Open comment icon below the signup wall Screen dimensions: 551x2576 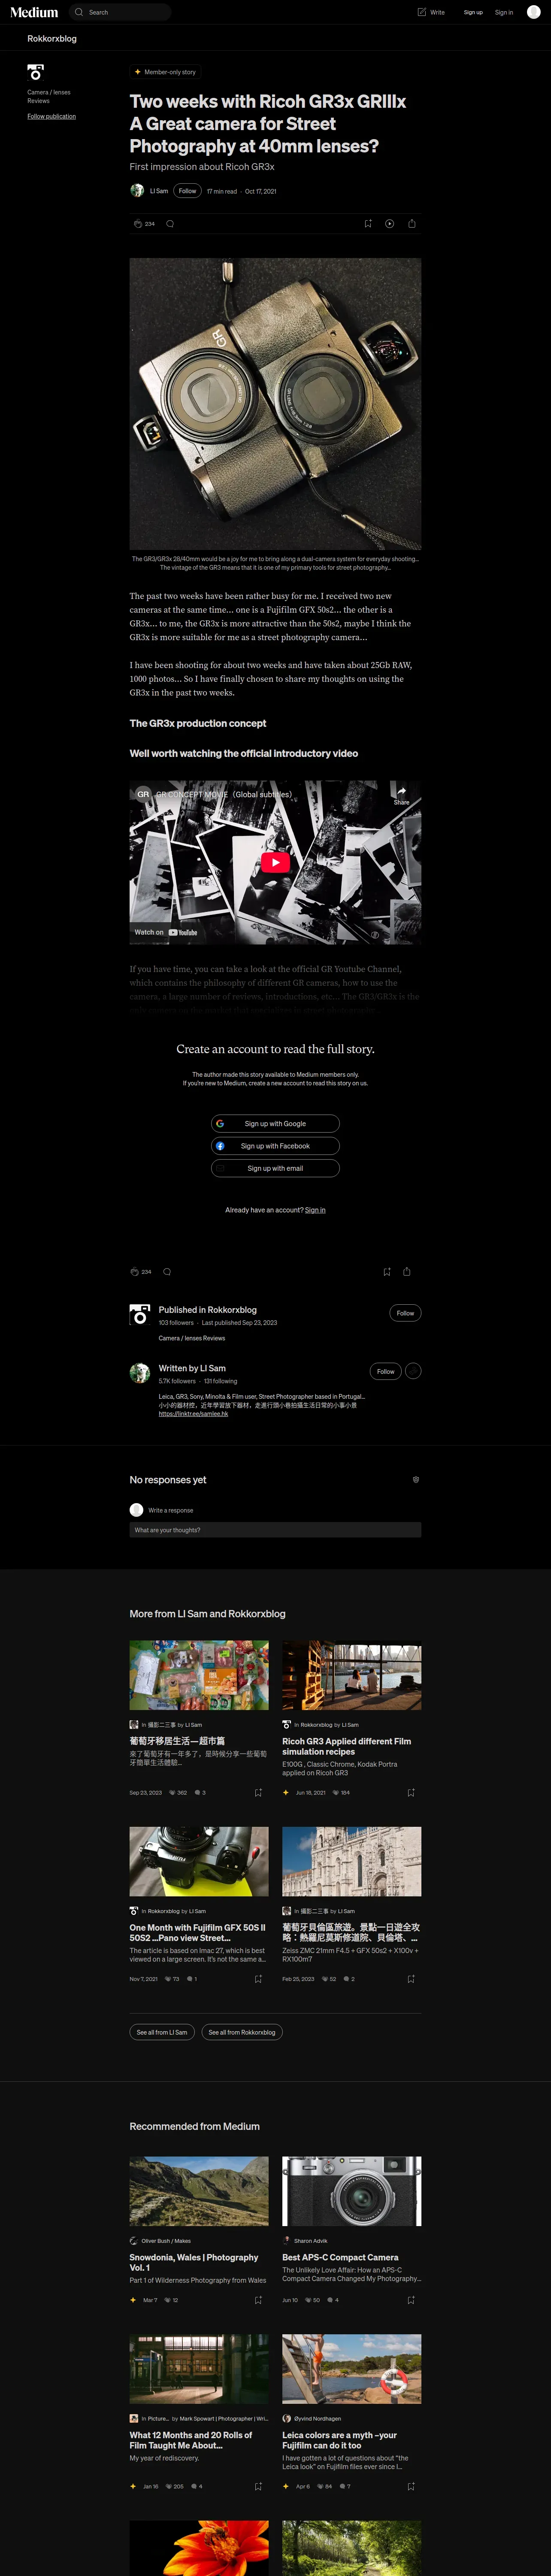point(167,1272)
